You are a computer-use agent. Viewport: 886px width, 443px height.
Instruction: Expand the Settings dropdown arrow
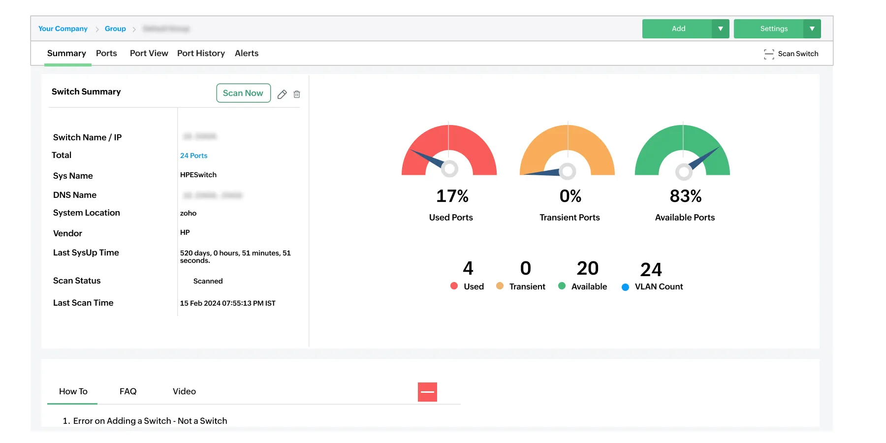click(x=812, y=29)
